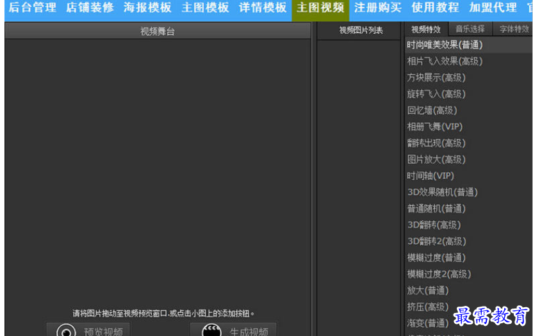The height and width of the screenshot is (336, 533).
Task: Click the preview video eye icon
Action: 66,330
